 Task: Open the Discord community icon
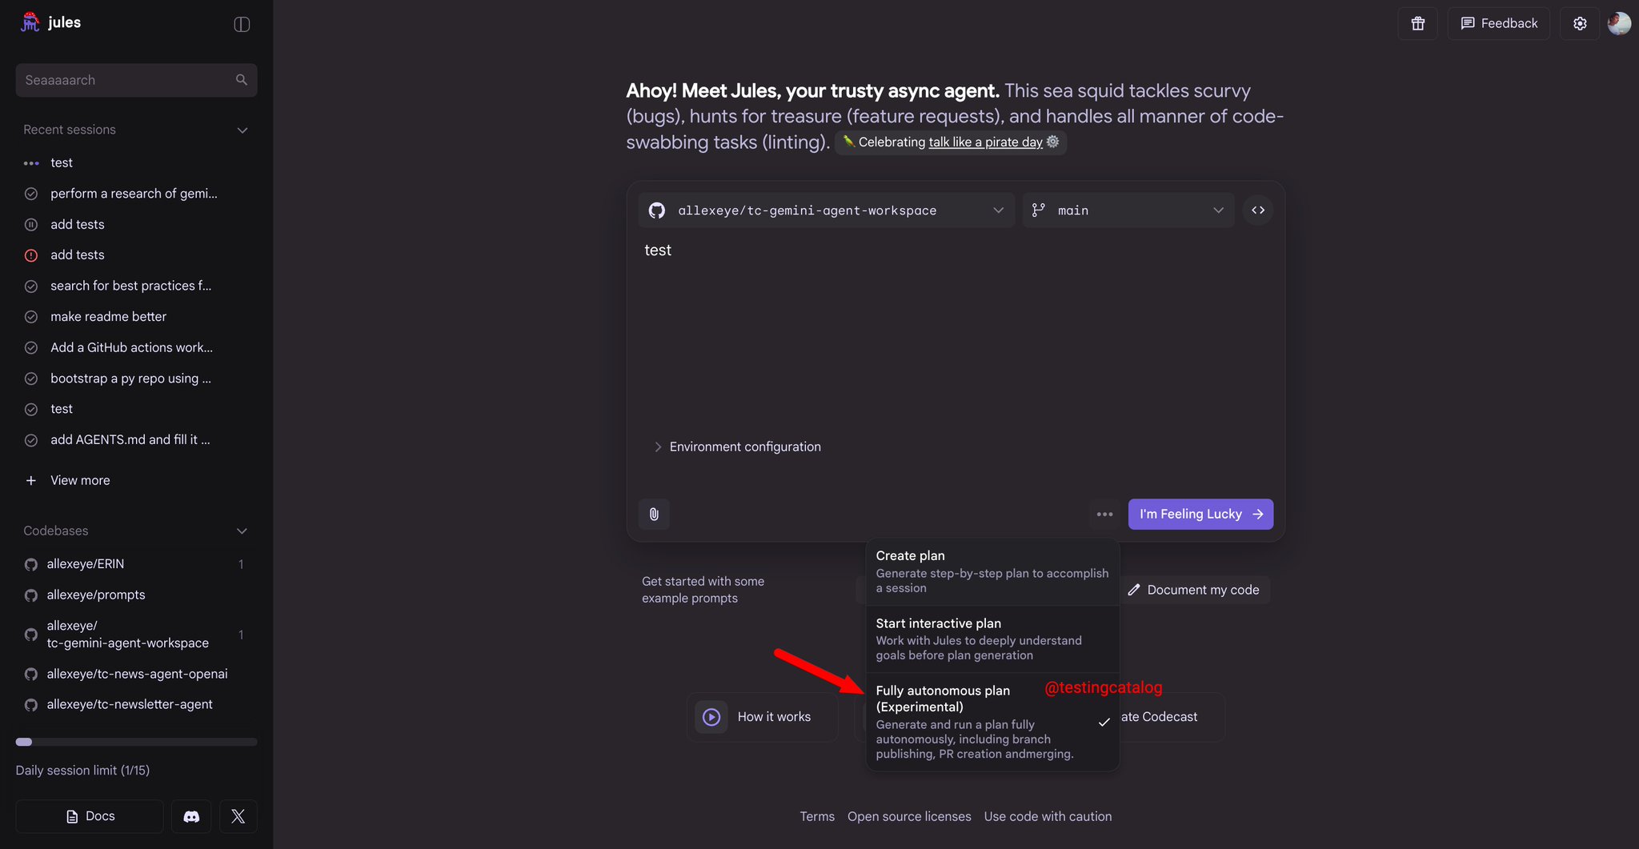pos(191,816)
